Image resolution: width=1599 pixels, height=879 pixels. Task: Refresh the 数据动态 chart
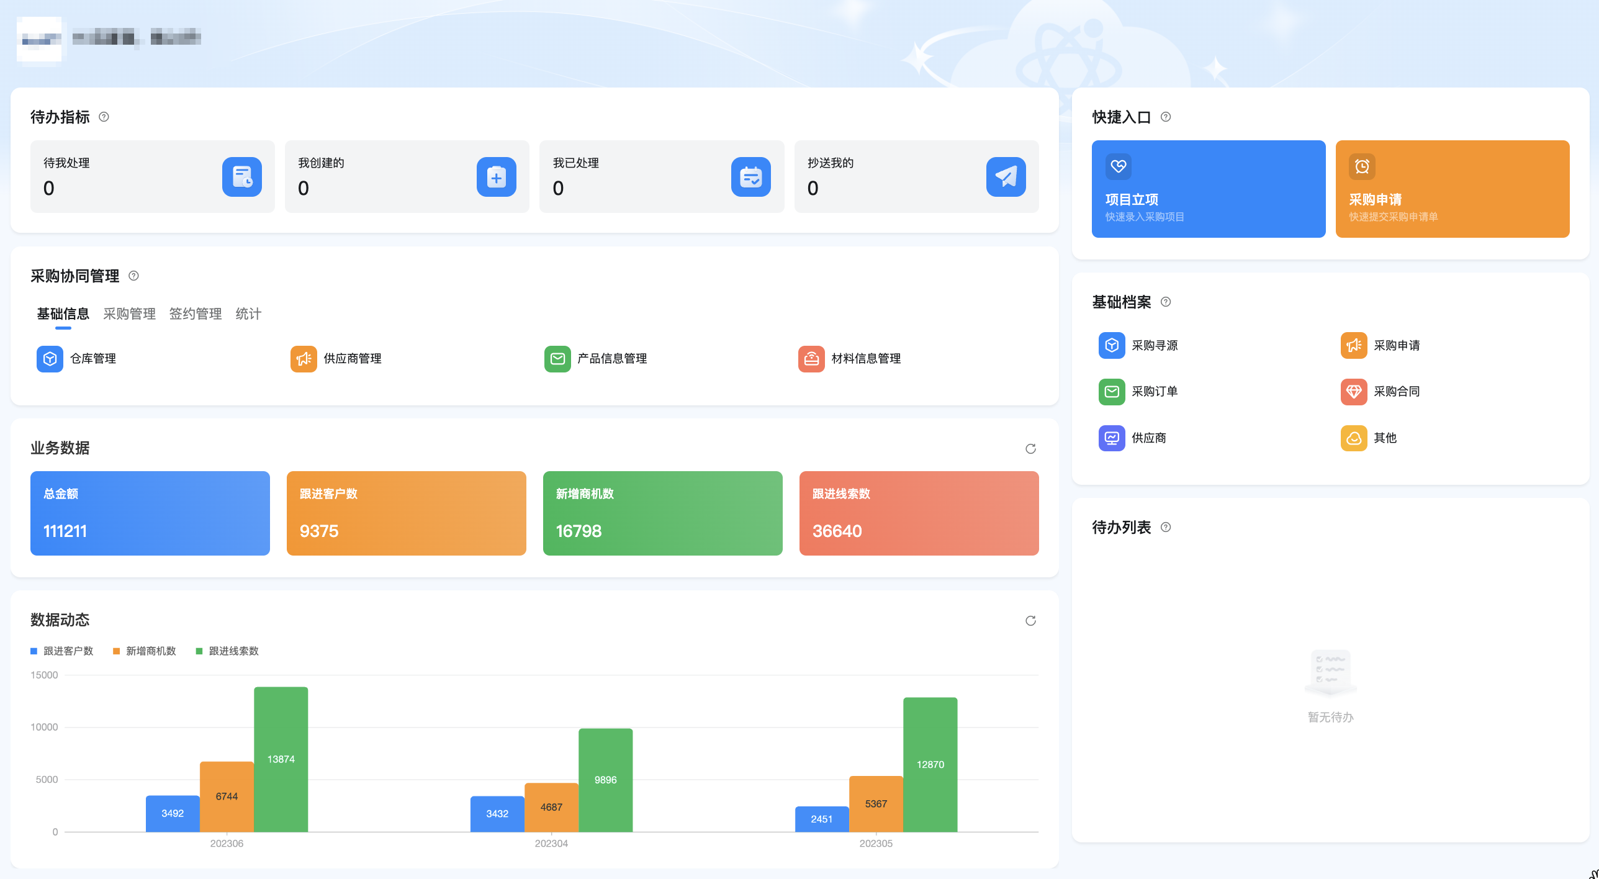click(x=1030, y=621)
